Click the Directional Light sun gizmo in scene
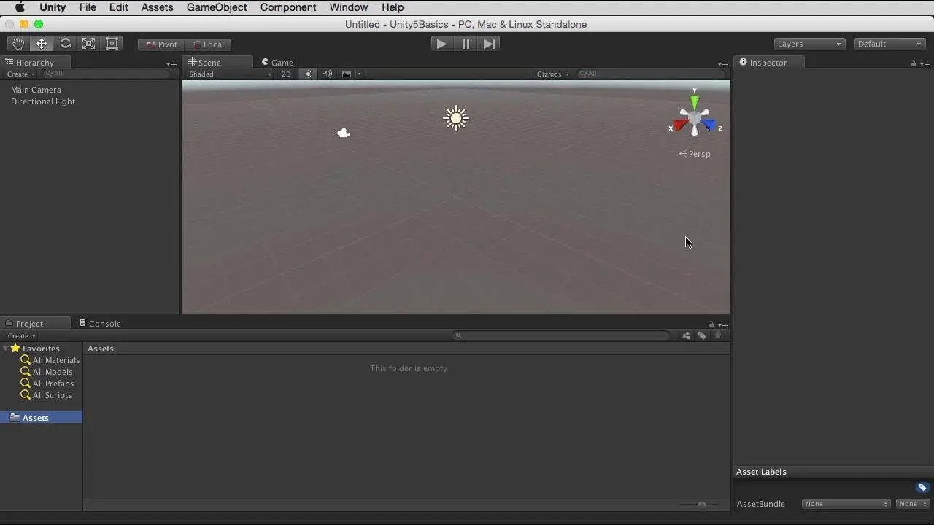934x525 pixels. click(x=456, y=118)
